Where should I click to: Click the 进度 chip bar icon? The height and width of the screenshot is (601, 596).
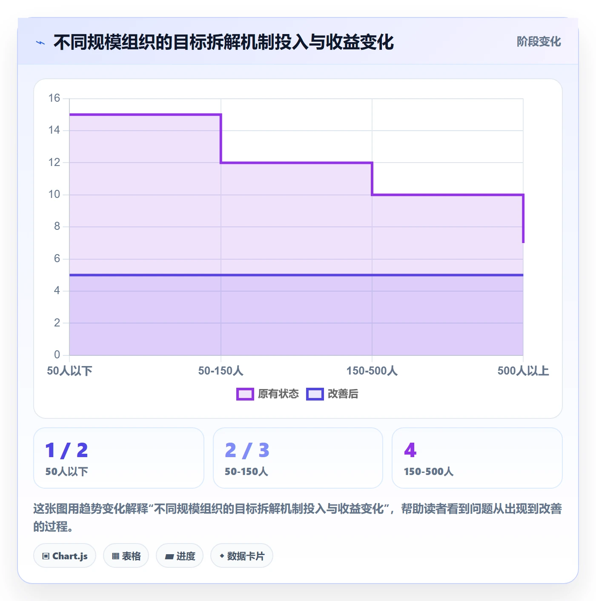coord(169,556)
